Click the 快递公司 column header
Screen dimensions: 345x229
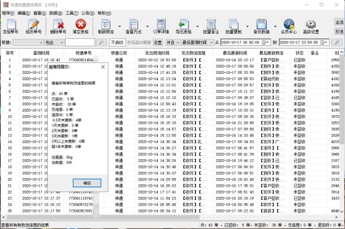pos(119,53)
